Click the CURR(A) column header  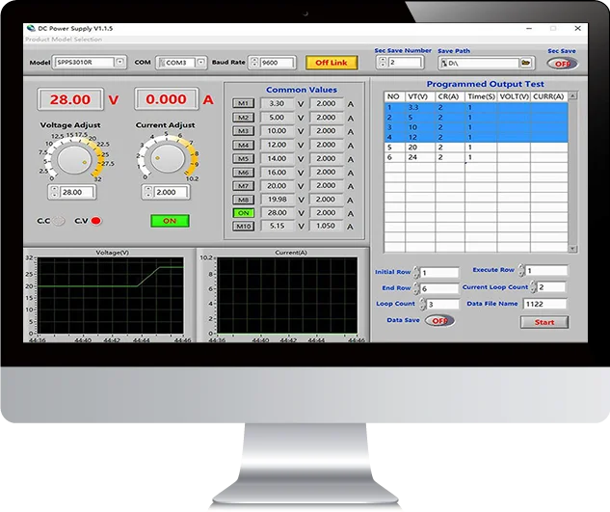pos(548,96)
